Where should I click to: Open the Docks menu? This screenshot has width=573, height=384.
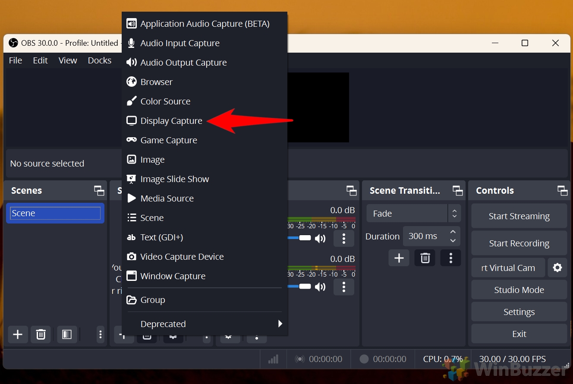point(100,60)
